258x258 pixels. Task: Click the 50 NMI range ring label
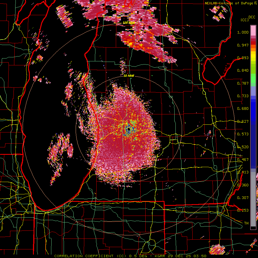tap(129, 76)
